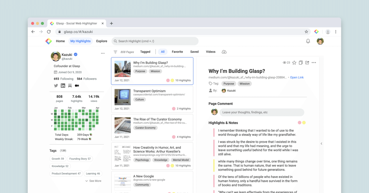This screenshot has width=369, height=193.
Task: Open the Glasp browser extension icon
Action: point(316,32)
